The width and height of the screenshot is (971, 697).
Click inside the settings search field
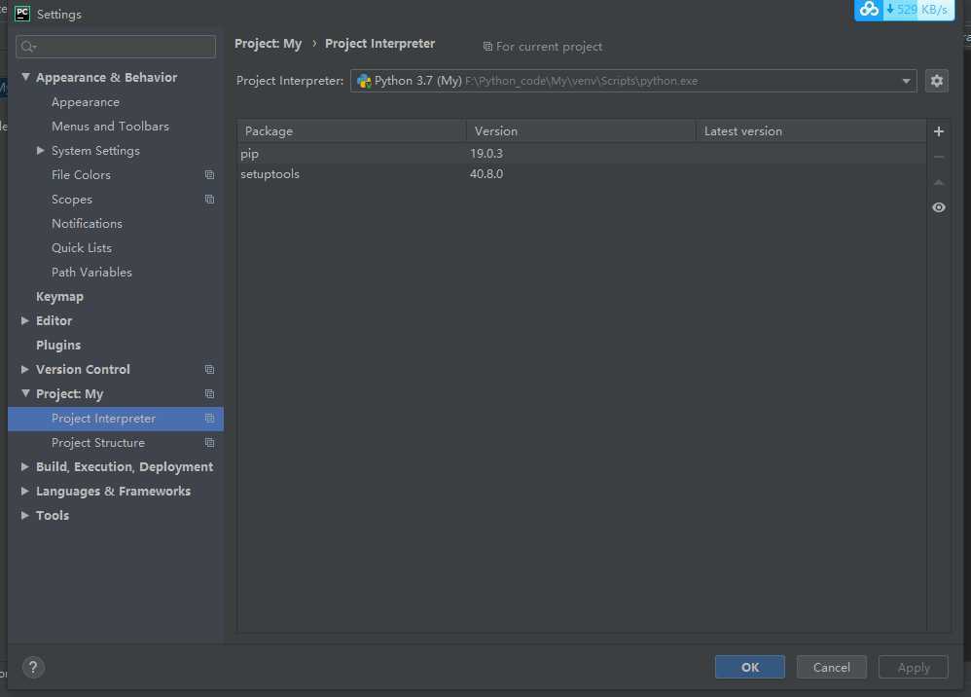point(116,47)
